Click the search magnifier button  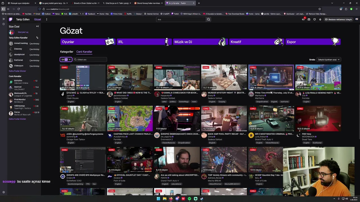click(208, 19)
